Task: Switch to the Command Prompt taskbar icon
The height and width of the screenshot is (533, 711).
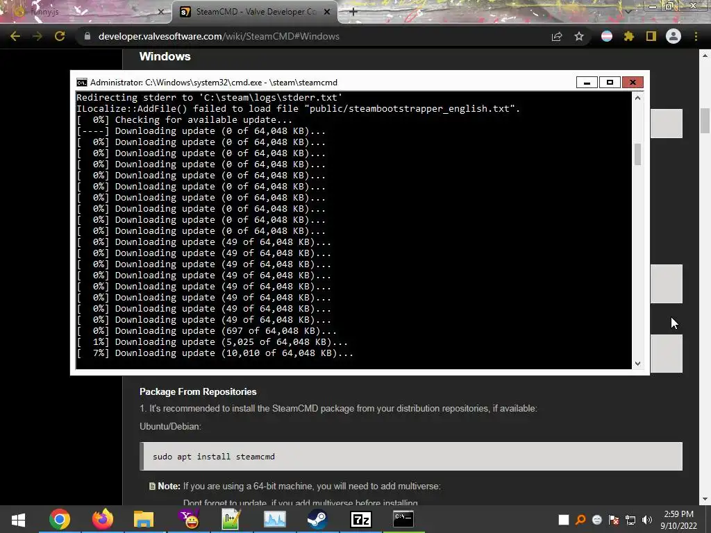Action: point(403,519)
